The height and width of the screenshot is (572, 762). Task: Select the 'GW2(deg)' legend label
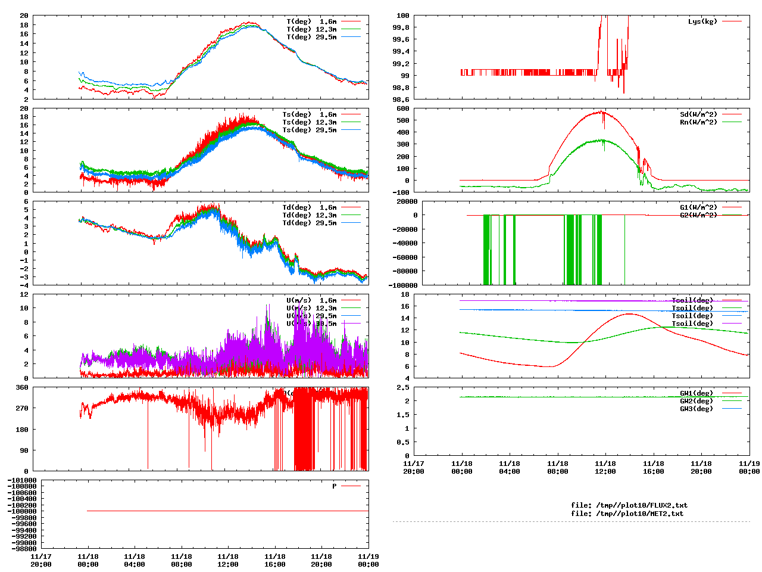point(697,401)
